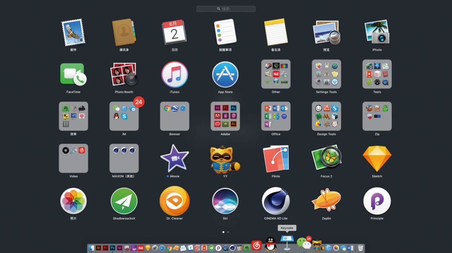
Task: Open the Calendar app (日历)
Action: [x=175, y=32]
